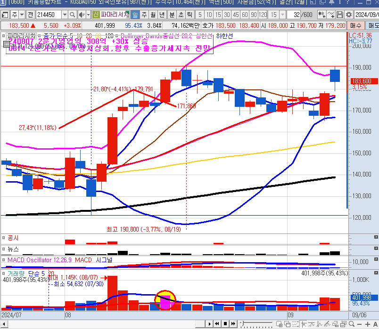379x329 pixels.
Task: Open the dropdown next to 주
Action: tap(22, 15)
